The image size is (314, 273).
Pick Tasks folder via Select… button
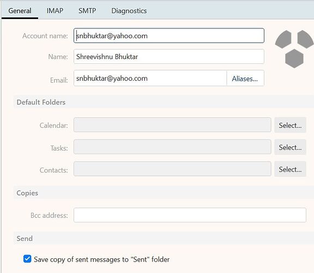(x=290, y=147)
